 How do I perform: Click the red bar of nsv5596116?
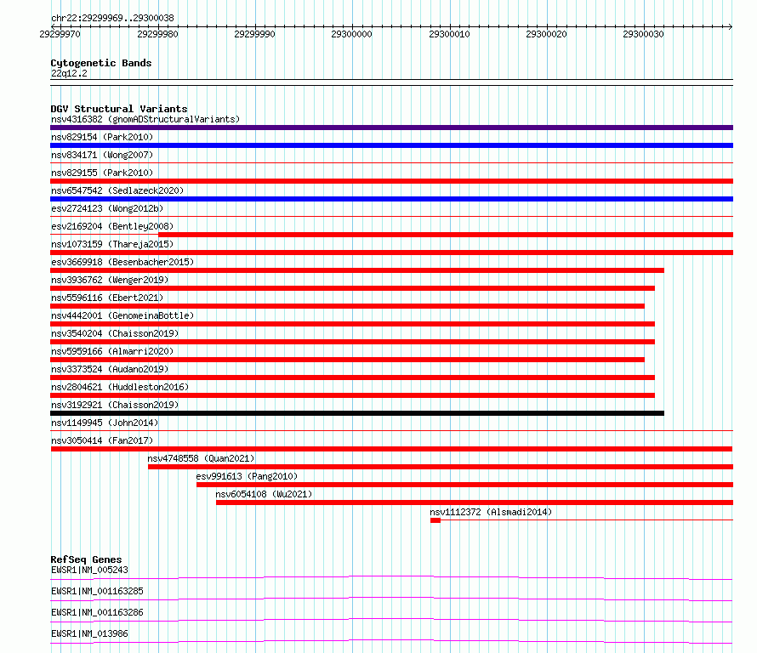coord(348,306)
